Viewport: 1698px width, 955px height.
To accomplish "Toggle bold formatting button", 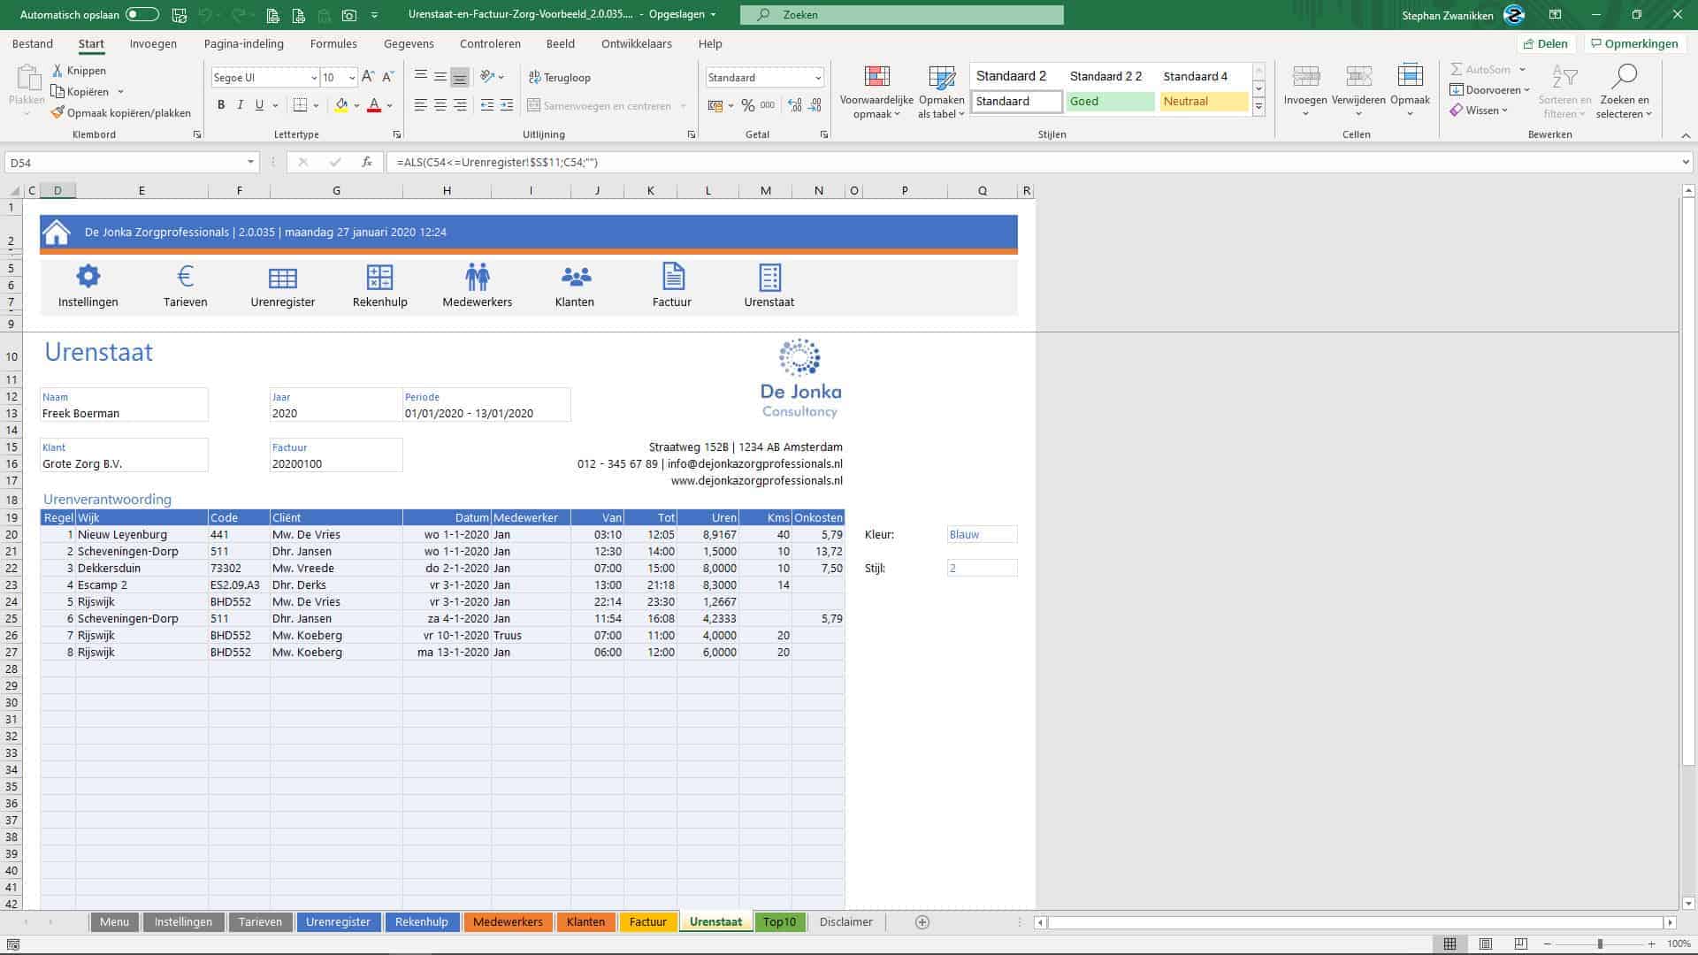I will [x=221, y=105].
